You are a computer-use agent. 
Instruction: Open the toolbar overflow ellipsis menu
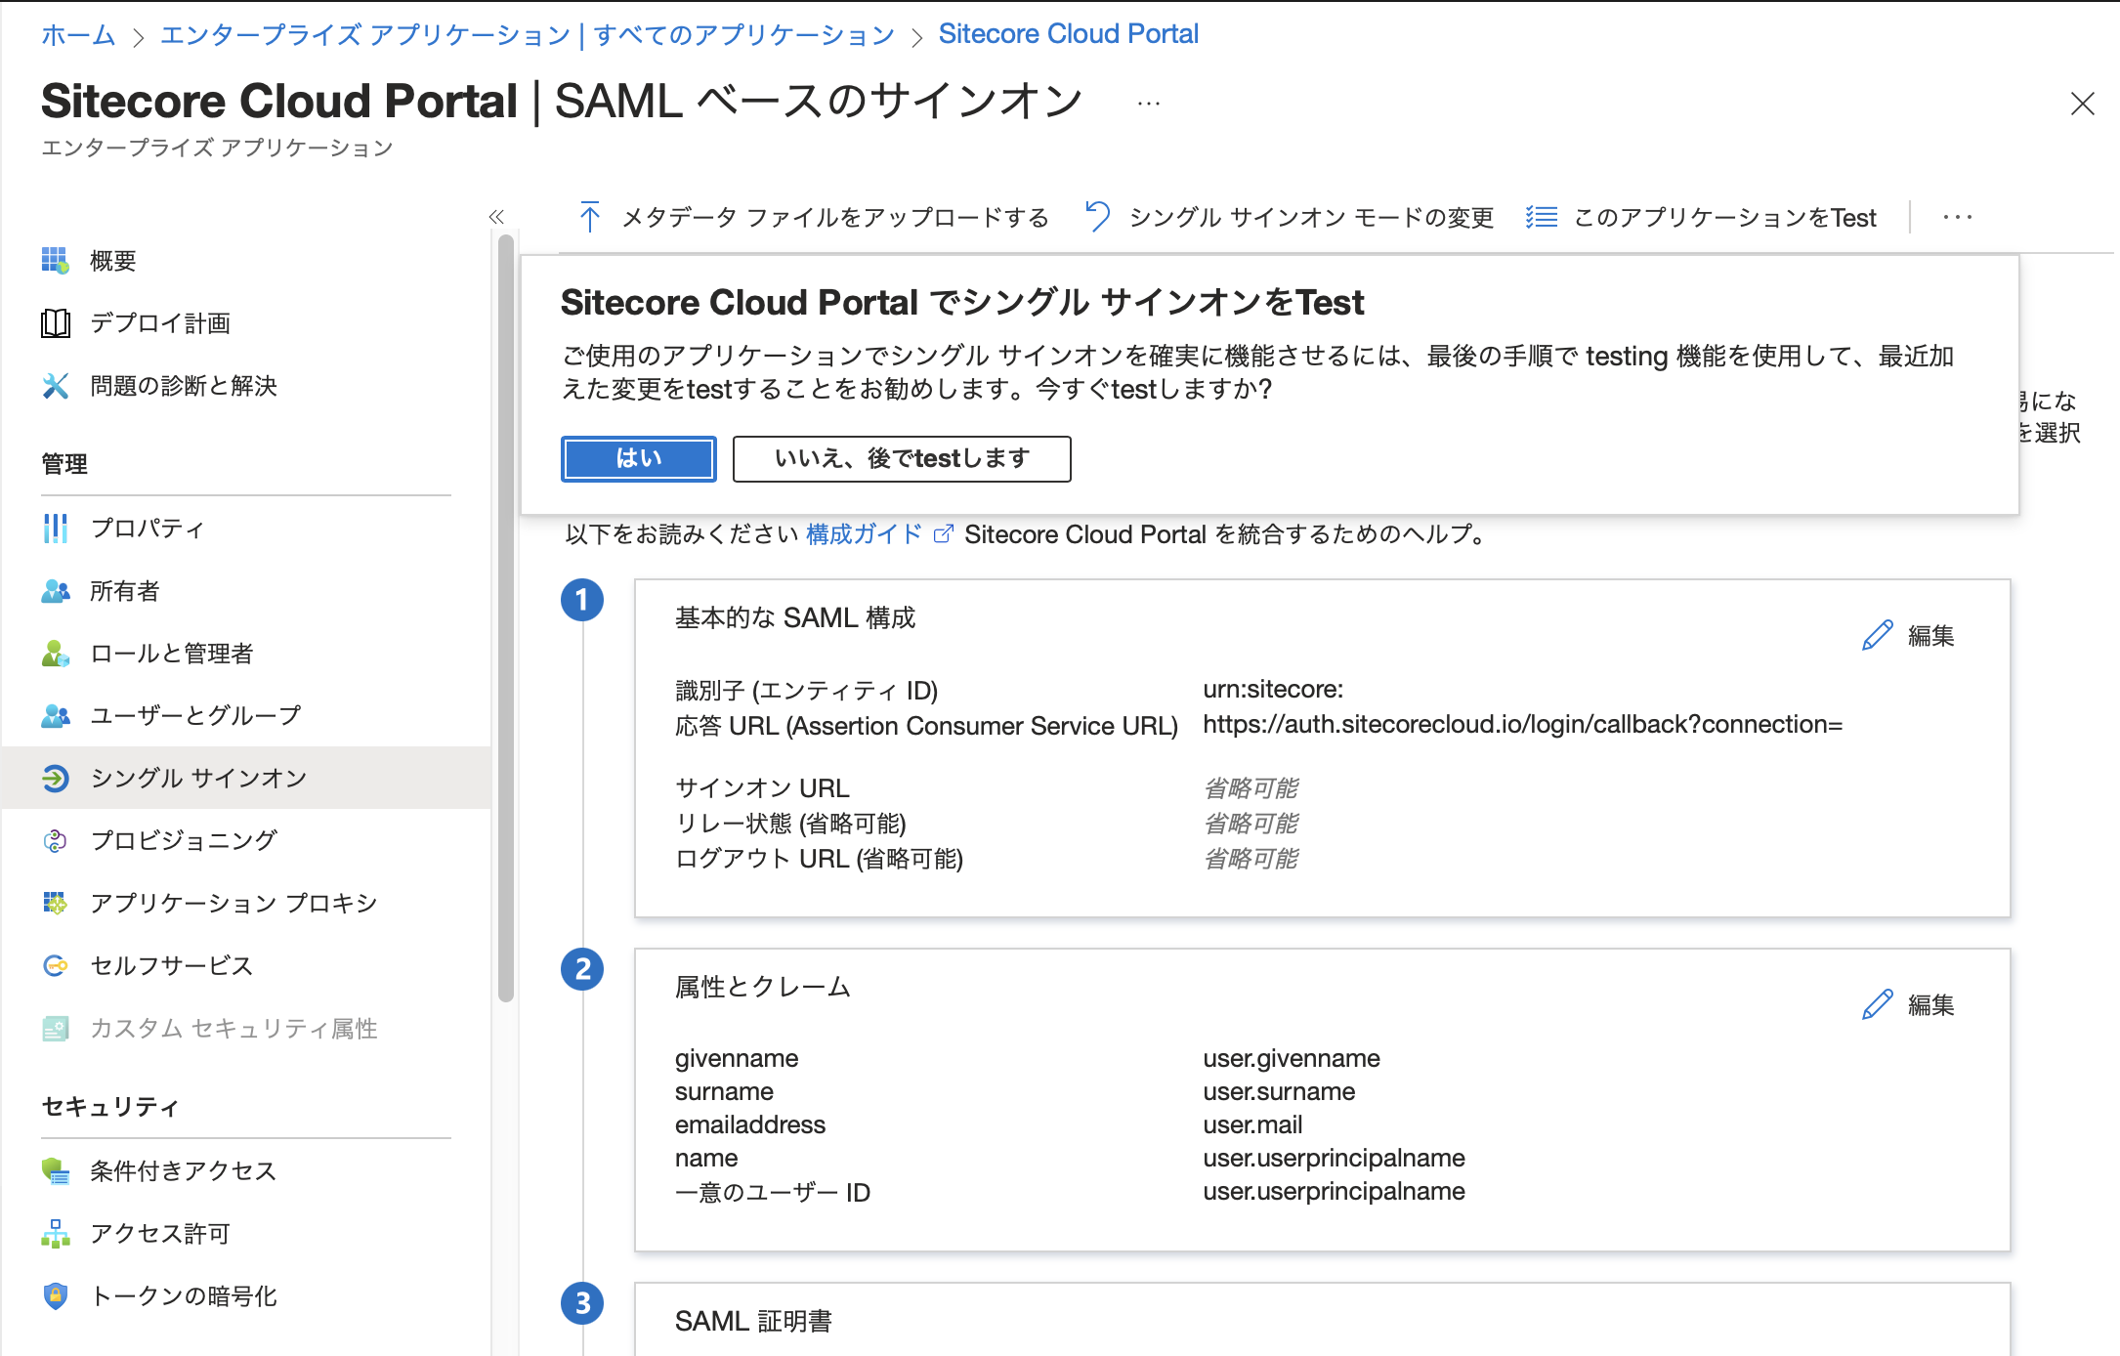tap(1957, 217)
